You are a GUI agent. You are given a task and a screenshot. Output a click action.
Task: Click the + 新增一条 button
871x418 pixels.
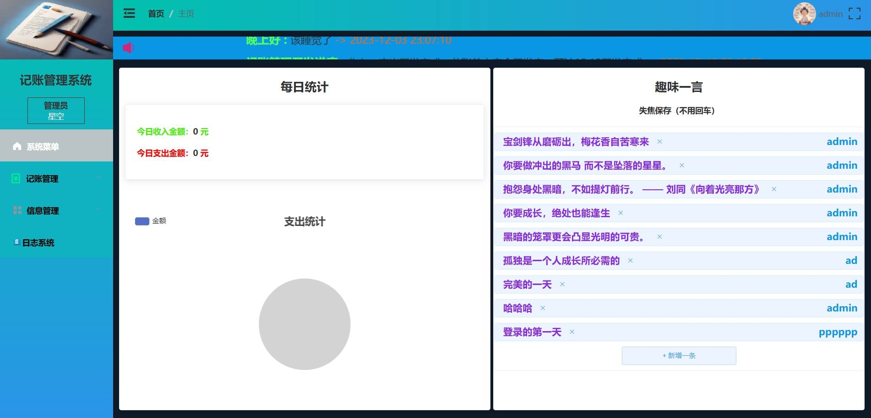point(679,356)
